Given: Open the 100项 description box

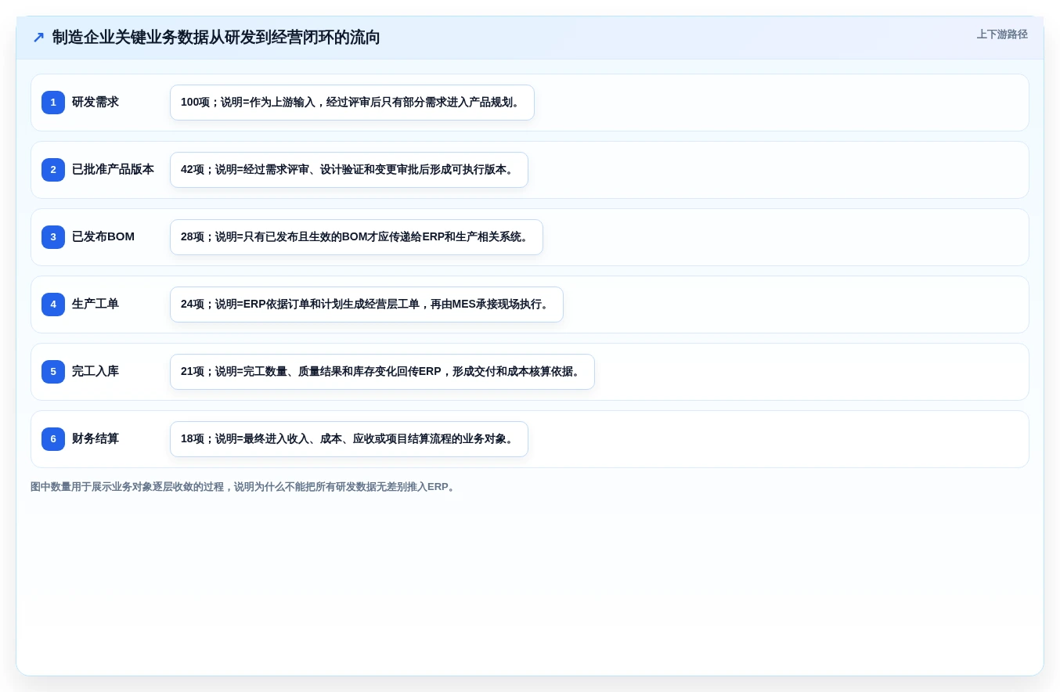Looking at the screenshot, I should [352, 103].
